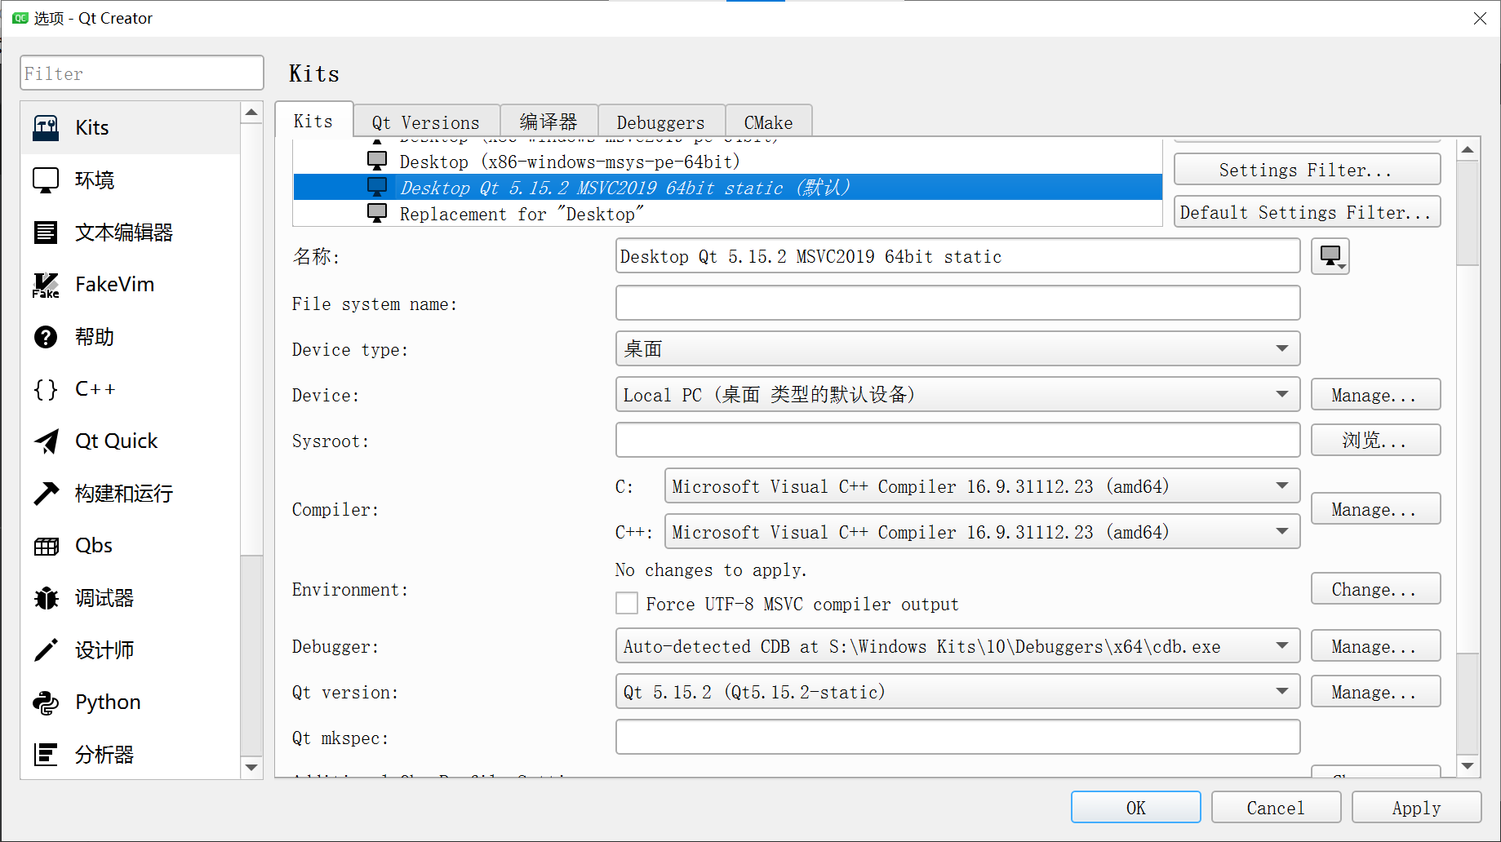Select kit Desktop Qt 5.15.2 MSVC2019 64bit static
1501x842 pixels.
(x=727, y=188)
